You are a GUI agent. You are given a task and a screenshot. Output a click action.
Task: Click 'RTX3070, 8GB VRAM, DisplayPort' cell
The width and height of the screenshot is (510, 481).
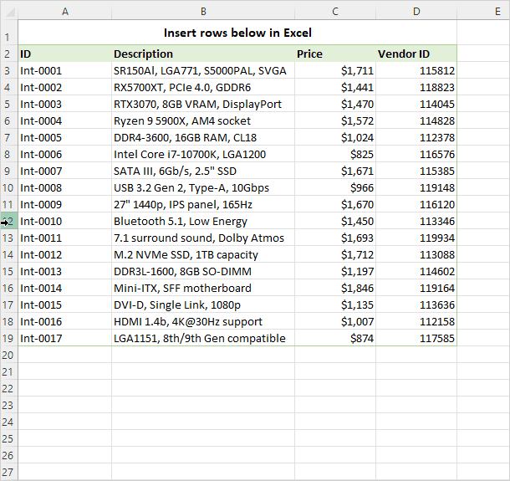coord(203,104)
